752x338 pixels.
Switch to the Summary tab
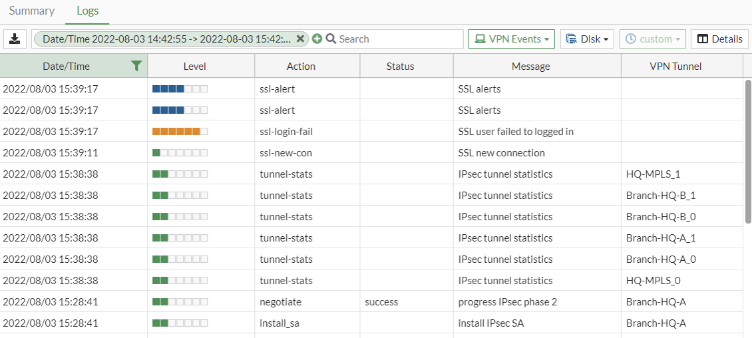(32, 11)
